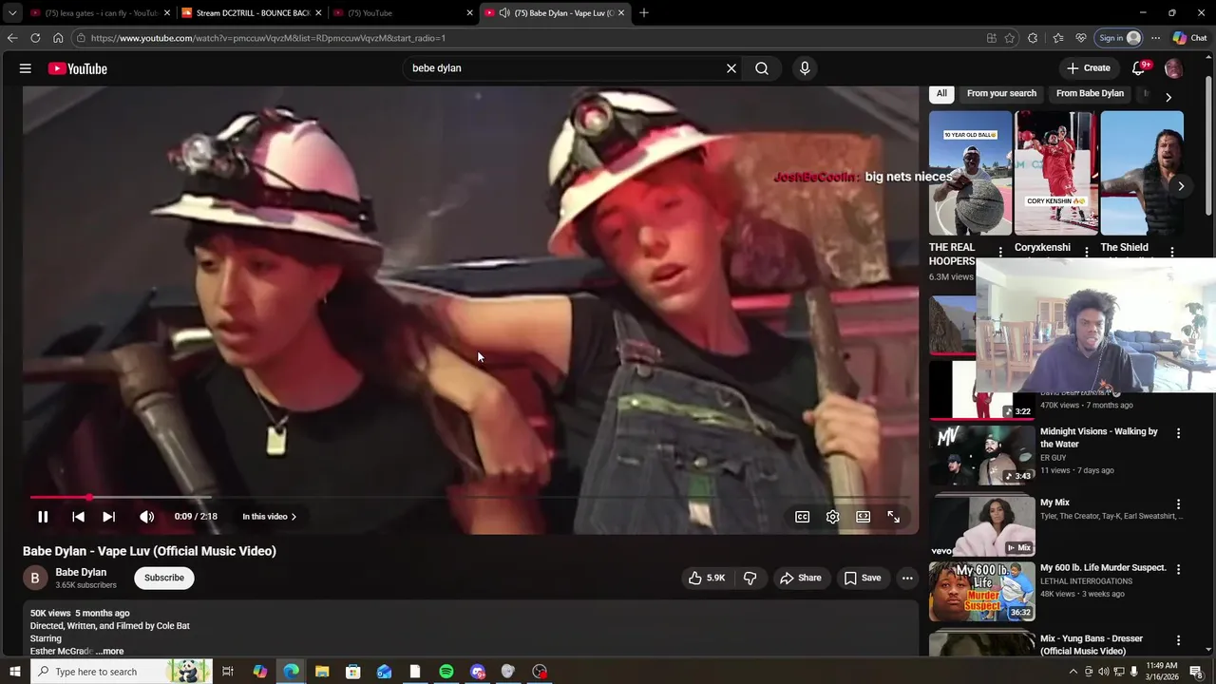
Task: Reload the page in the browser
Action: tap(35, 38)
